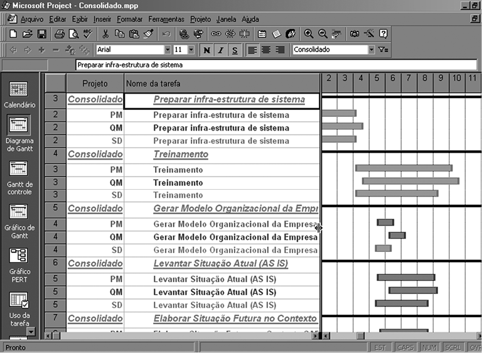482x353 pixels.
Task: Open the Exibir menu
Action: point(80,19)
